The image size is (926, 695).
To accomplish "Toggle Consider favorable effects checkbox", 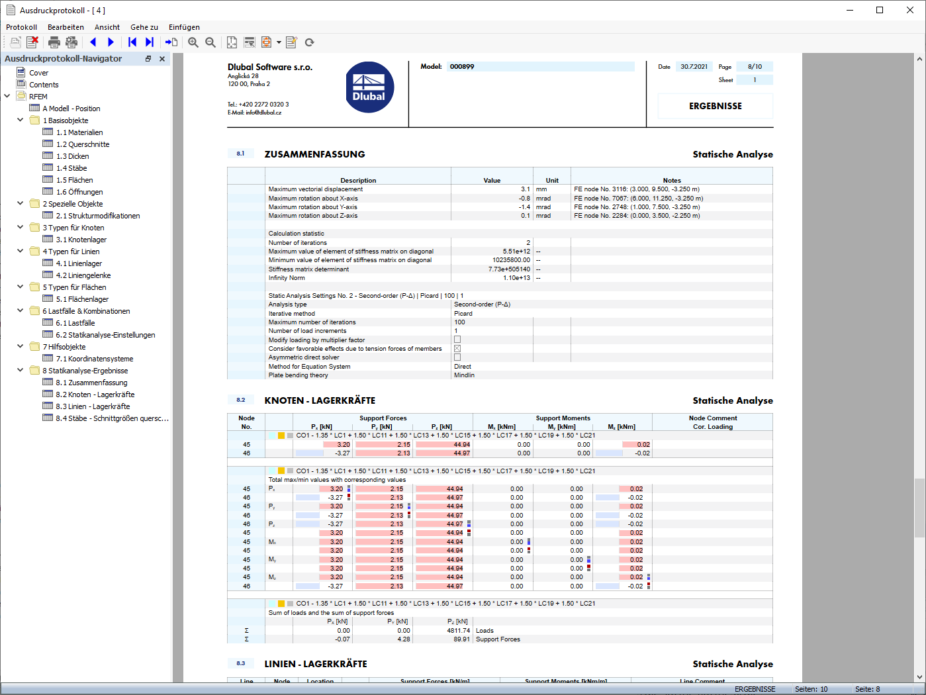I will [457, 348].
